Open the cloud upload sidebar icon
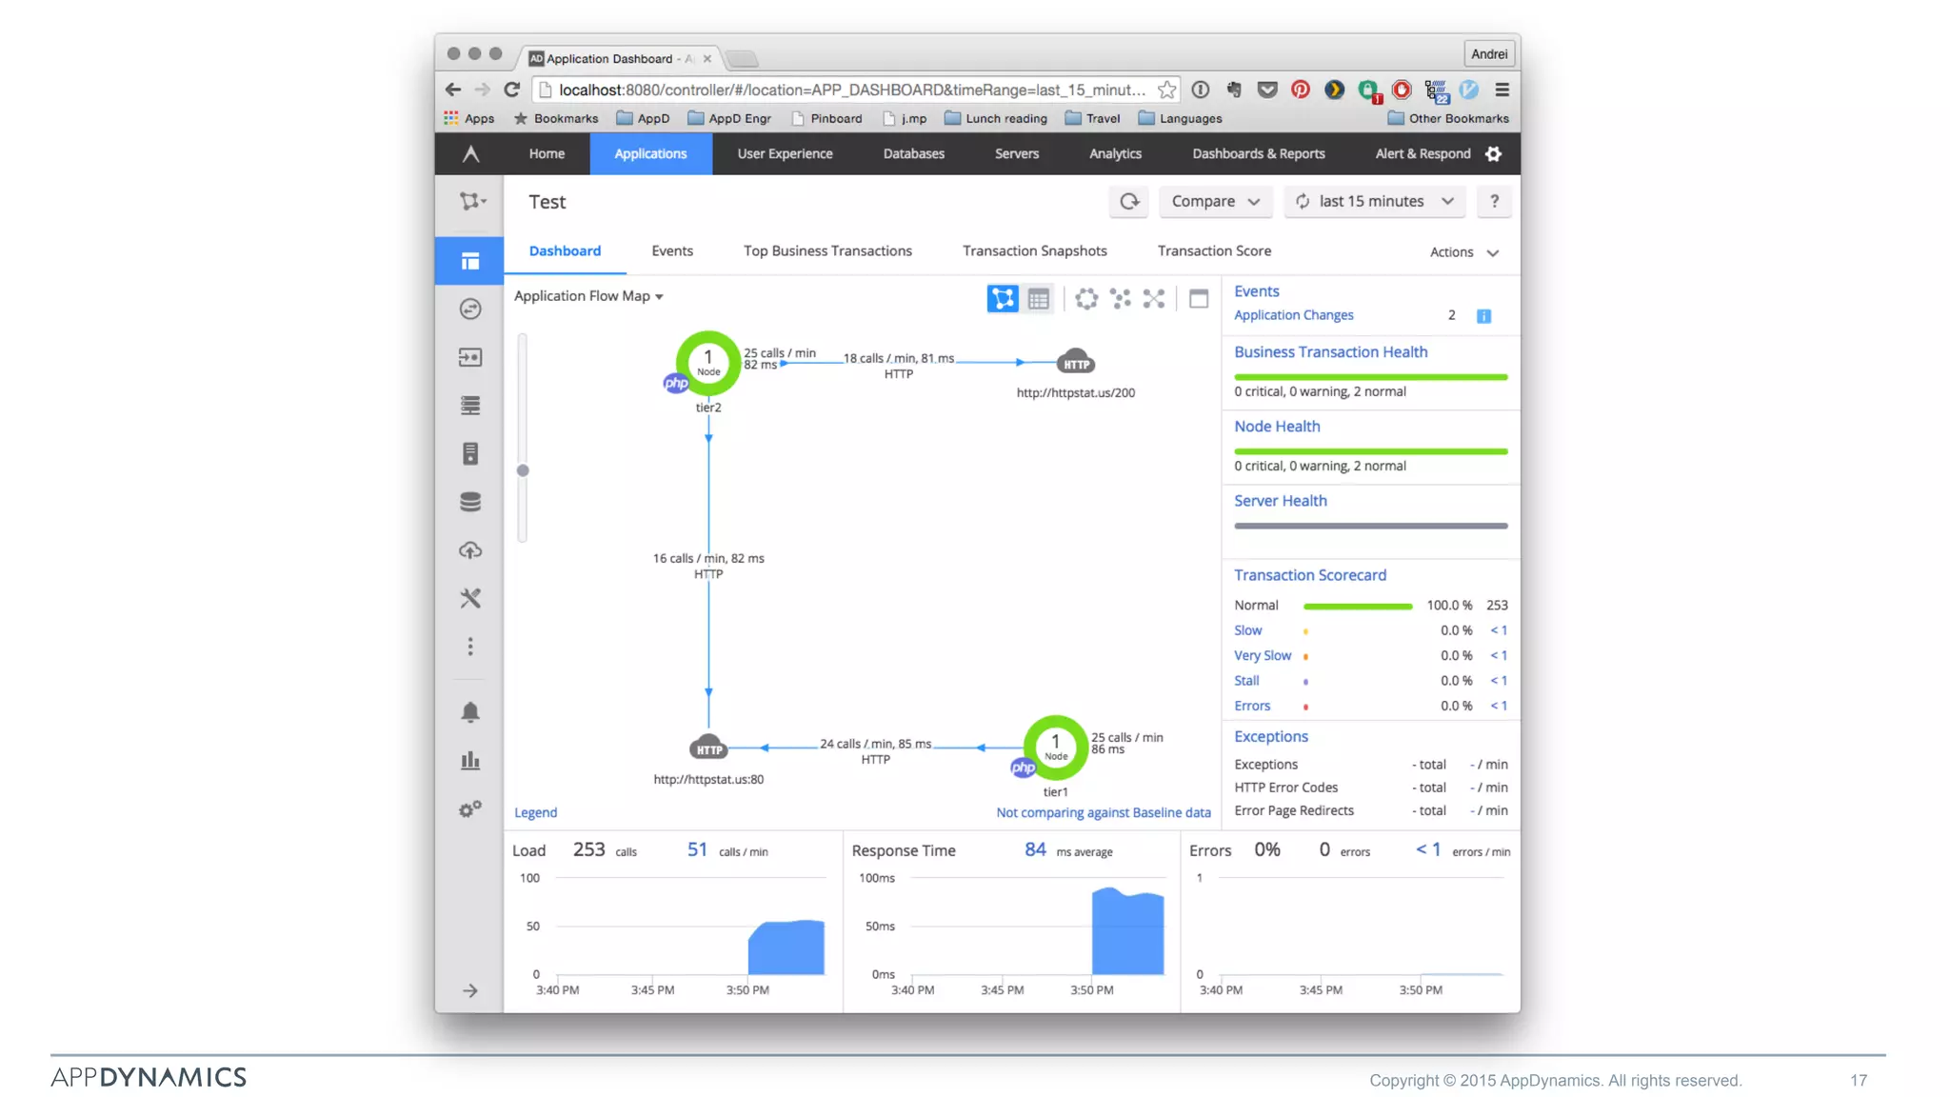This screenshot has height=1097, width=1950. coord(470,550)
